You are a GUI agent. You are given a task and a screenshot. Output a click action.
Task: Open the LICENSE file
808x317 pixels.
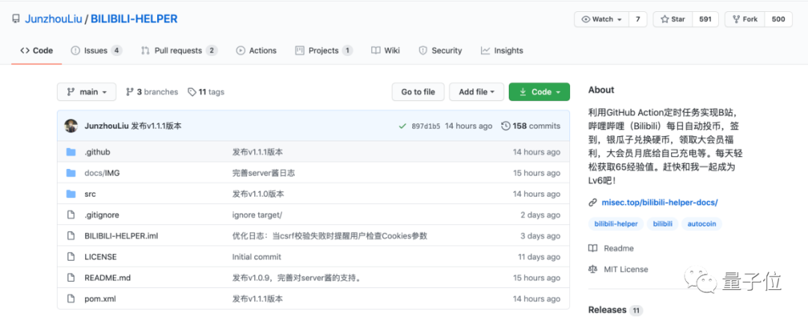click(100, 256)
